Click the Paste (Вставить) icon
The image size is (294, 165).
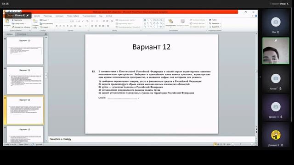point(7,21)
